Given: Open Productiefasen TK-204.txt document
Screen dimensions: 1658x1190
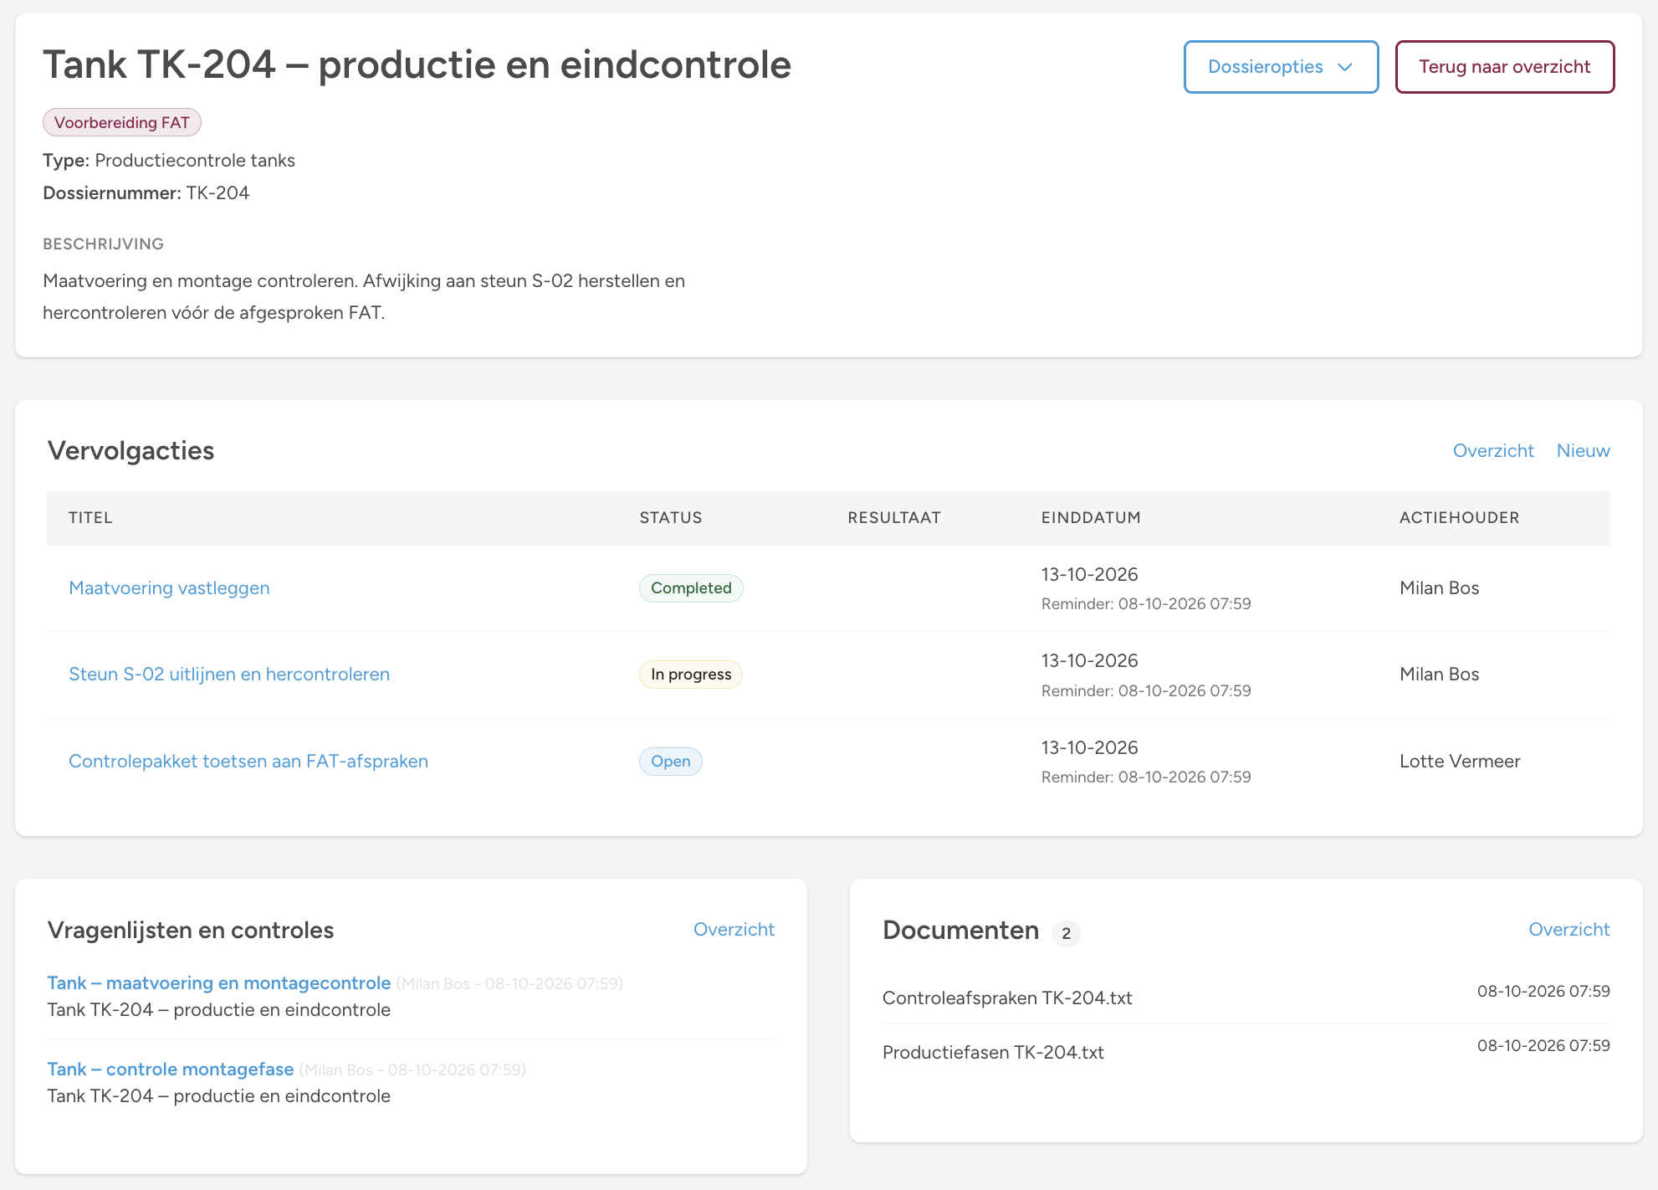Looking at the screenshot, I should click(x=993, y=1052).
